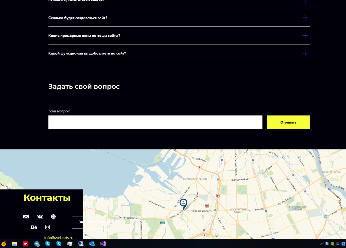Click question text "Какой функционал вы добавляете на сайт?"

point(87,53)
